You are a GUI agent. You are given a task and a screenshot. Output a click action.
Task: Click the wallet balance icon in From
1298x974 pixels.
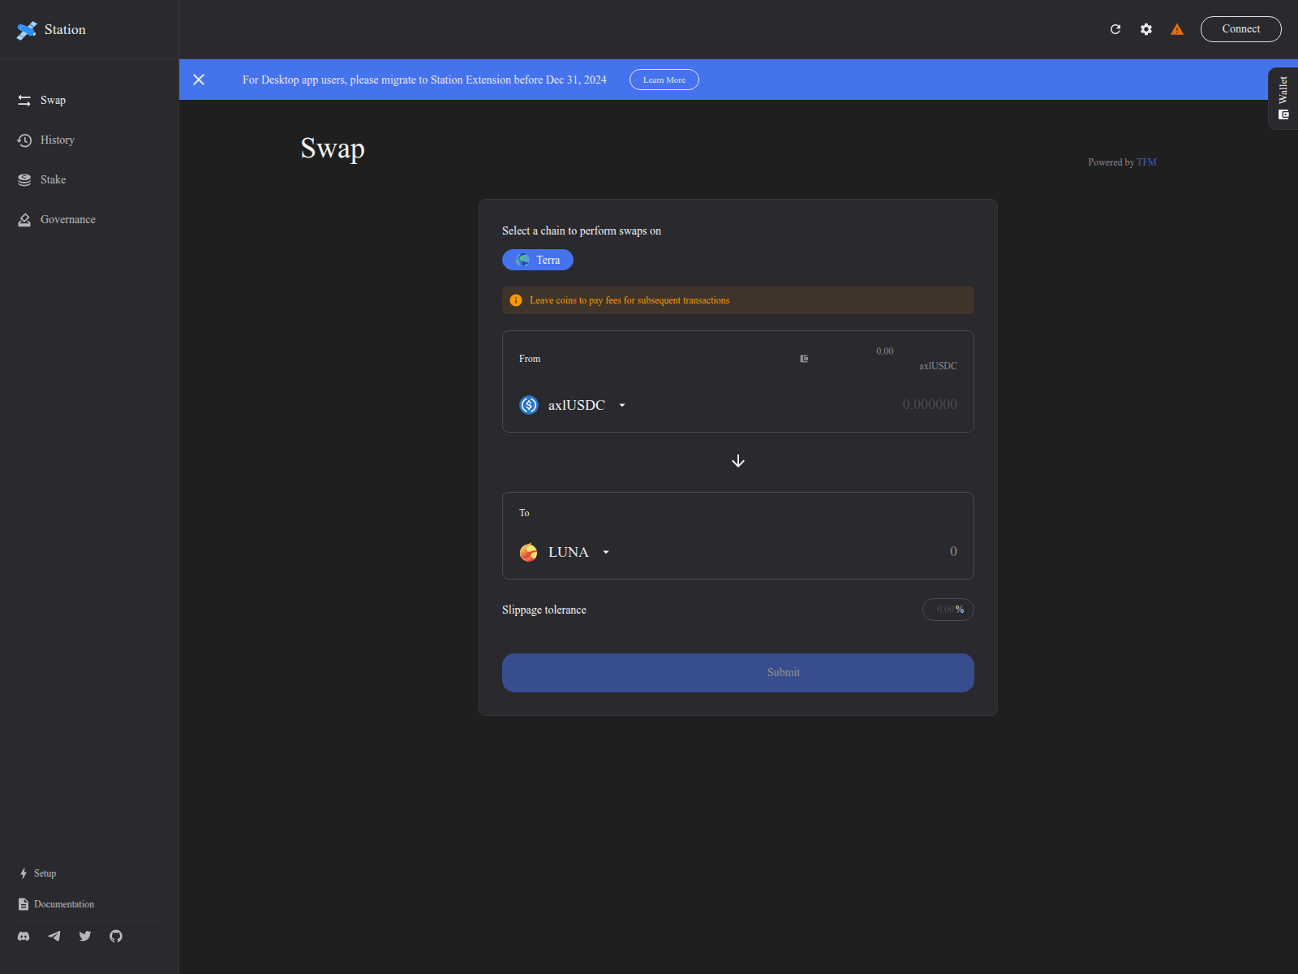pos(804,359)
